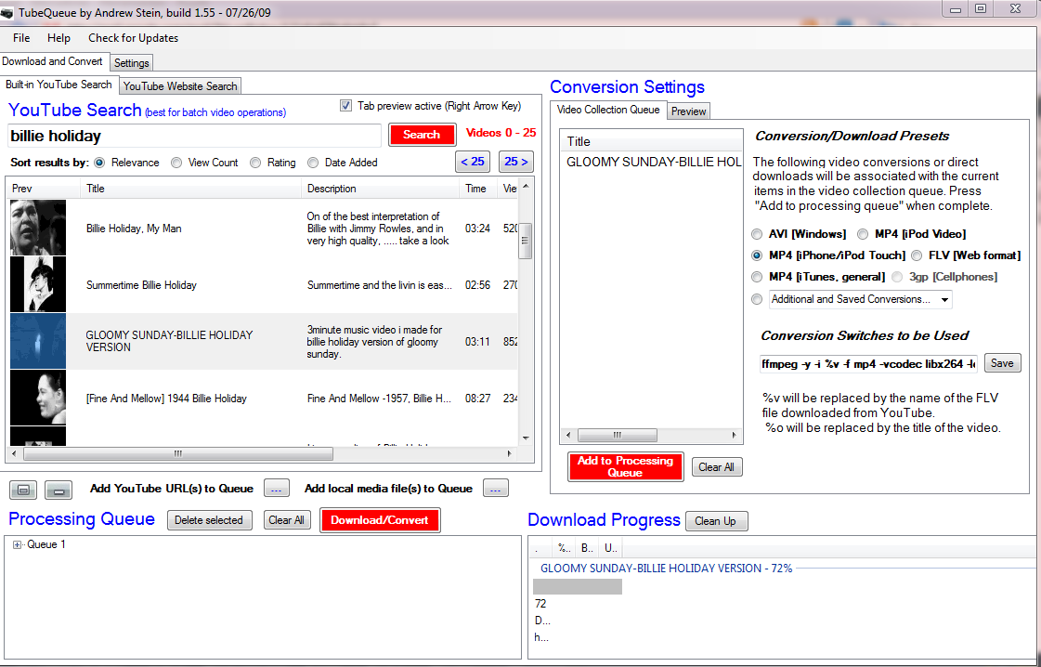Switch to the Settings tab
Image resolution: width=1041 pixels, height=667 pixels.
pos(132,63)
